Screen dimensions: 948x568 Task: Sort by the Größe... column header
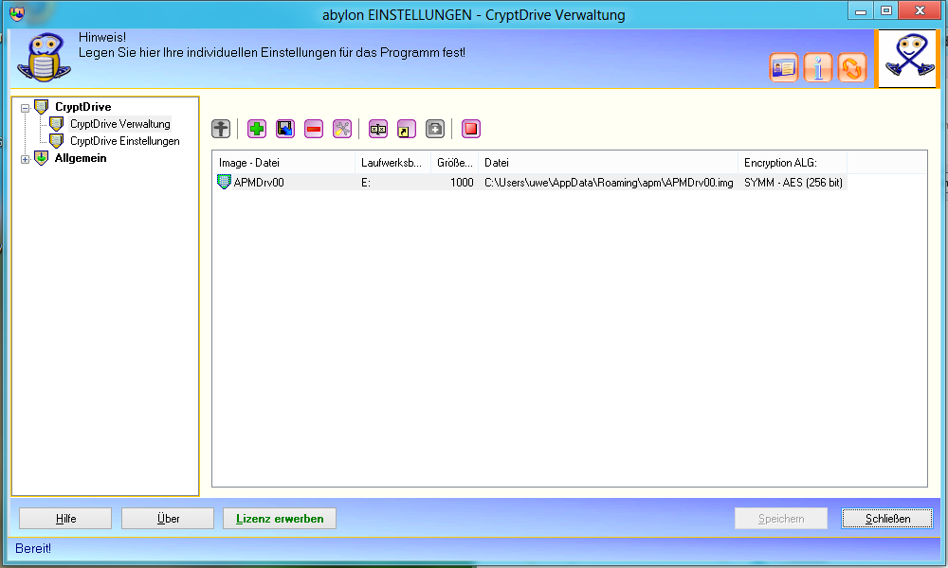[455, 163]
